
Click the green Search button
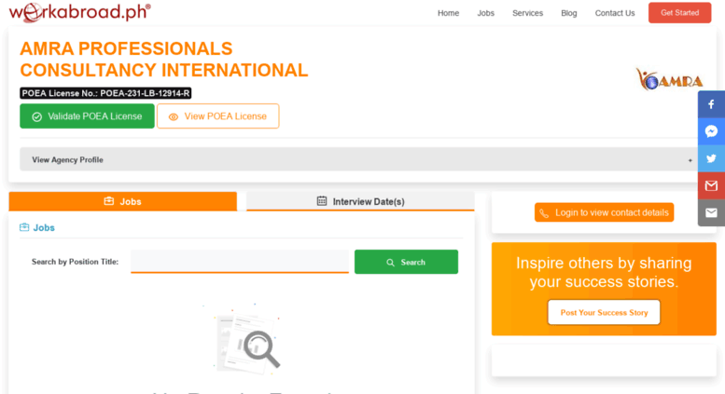(x=406, y=262)
